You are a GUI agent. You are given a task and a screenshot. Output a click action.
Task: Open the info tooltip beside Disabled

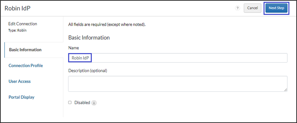(94, 103)
